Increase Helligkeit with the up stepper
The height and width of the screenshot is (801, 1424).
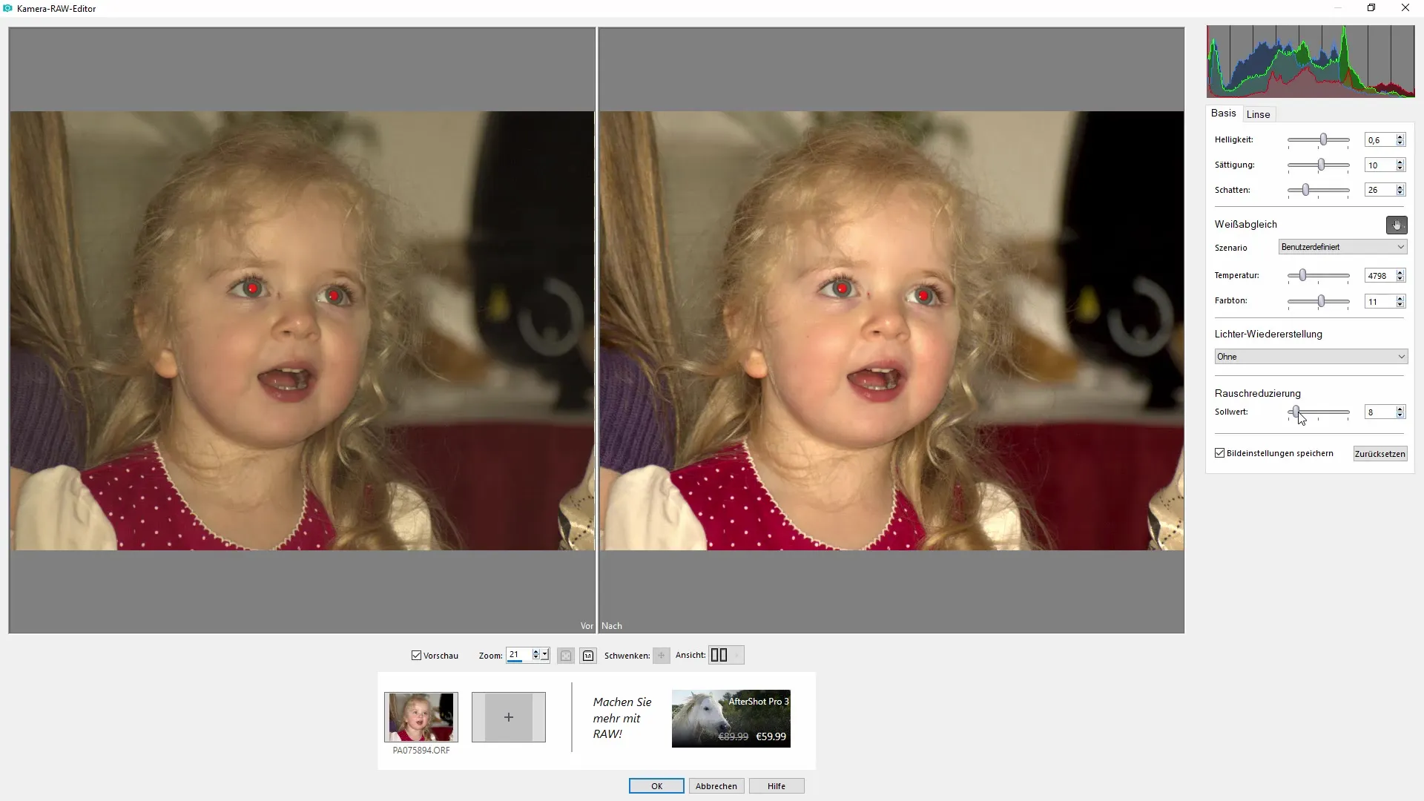tap(1400, 137)
